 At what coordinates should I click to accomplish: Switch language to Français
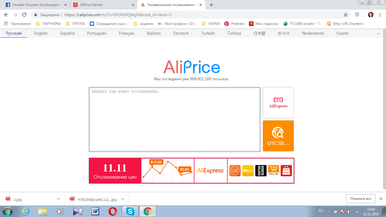pyautogui.click(x=127, y=33)
